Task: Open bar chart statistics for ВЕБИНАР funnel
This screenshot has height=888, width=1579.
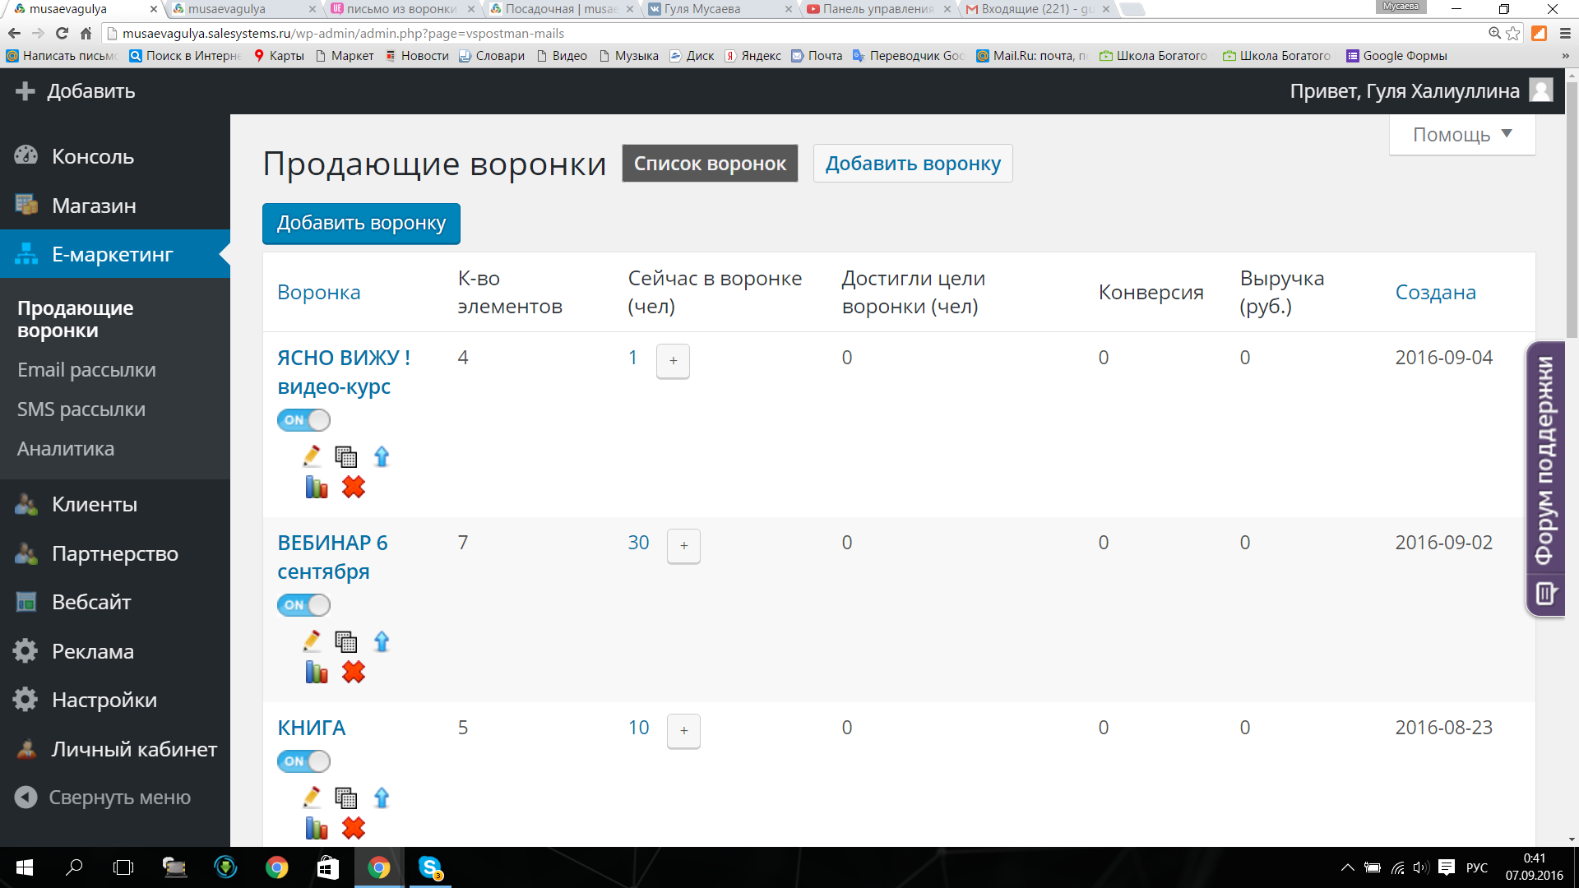Action: click(316, 673)
